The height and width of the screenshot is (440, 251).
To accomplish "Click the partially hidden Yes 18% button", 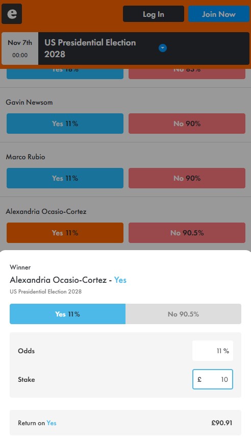I will 65,74.
